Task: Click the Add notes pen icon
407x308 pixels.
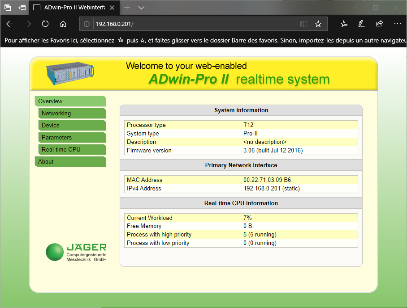Action: tap(362, 24)
